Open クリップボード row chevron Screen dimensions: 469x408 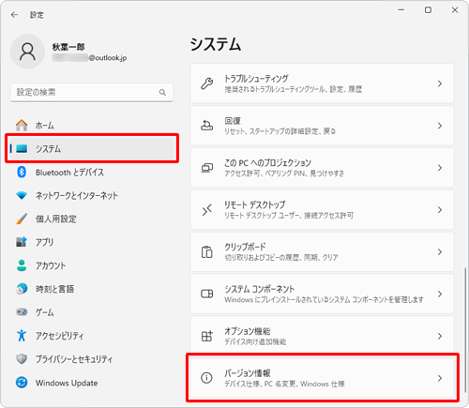[x=440, y=252]
